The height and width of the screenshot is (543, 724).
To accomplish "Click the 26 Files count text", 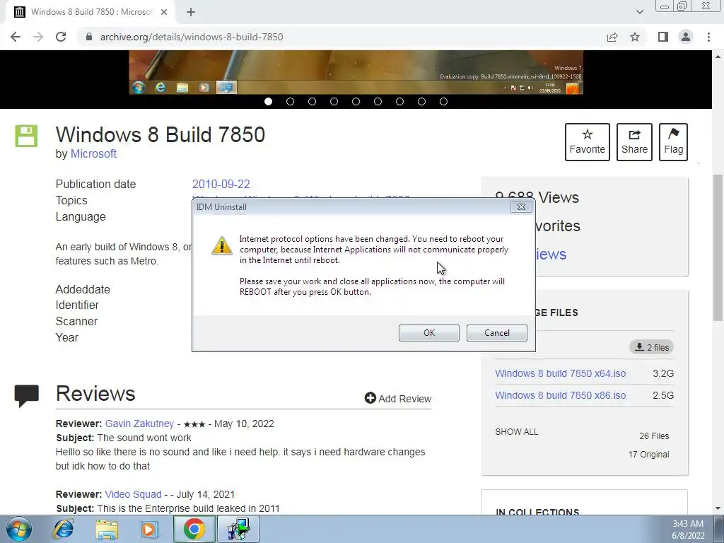I will point(654,436).
